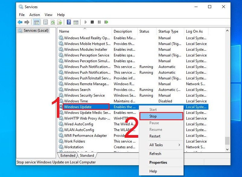Open Help using the question mark toolbar icon
The height and width of the screenshot is (177, 242).
(x=69, y=22)
